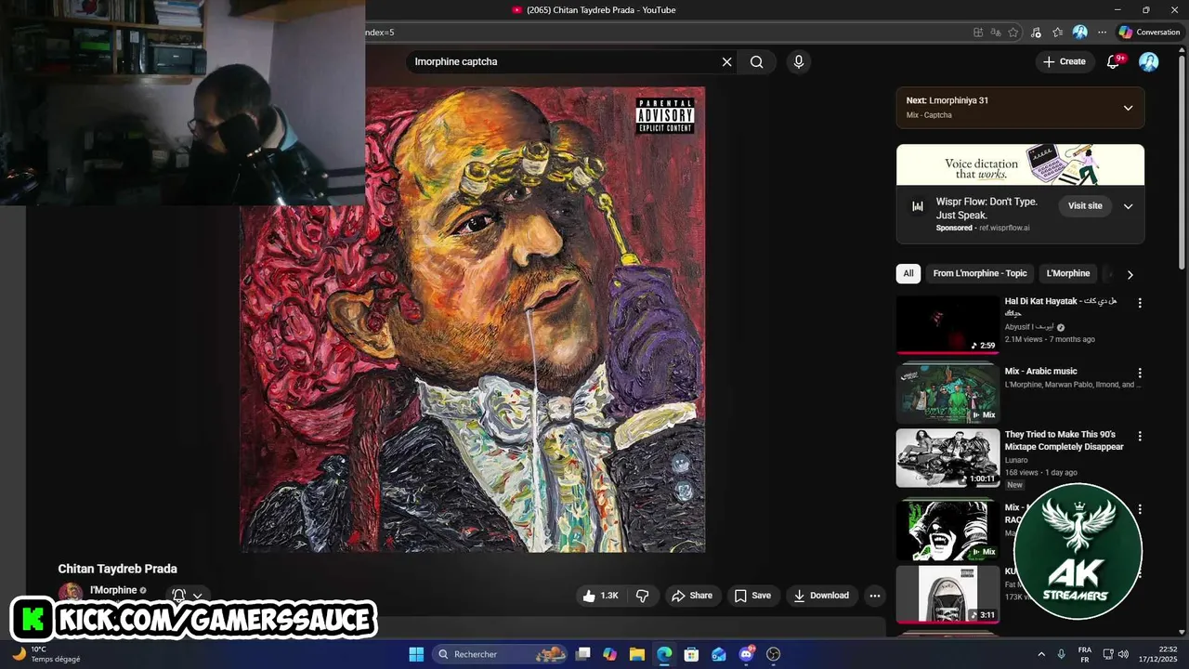
Task: Dislike the video with thumbs down
Action: click(642, 596)
